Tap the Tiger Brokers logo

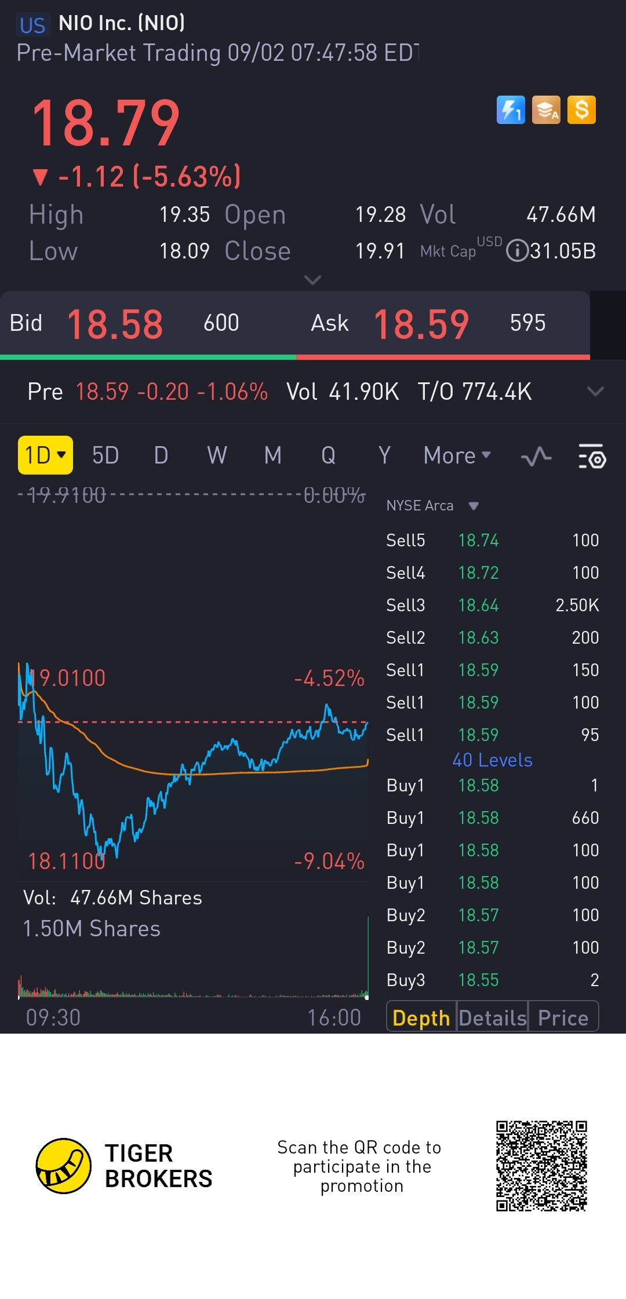point(125,1166)
